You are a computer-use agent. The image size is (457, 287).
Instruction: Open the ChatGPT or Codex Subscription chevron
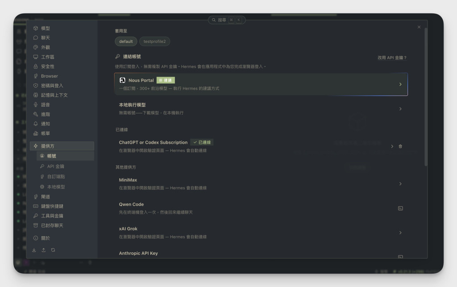click(x=392, y=146)
